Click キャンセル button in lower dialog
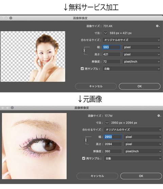Viewport: 163px width, 189px height. [x=97, y=176]
